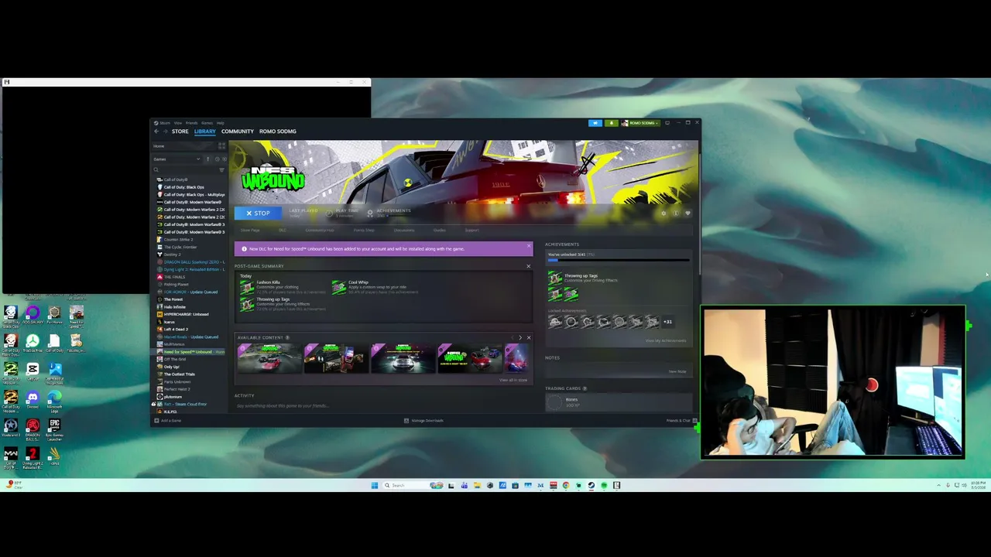Go back using Steam's back arrow
The width and height of the screenshot is (991, 557).
[156, 132]
